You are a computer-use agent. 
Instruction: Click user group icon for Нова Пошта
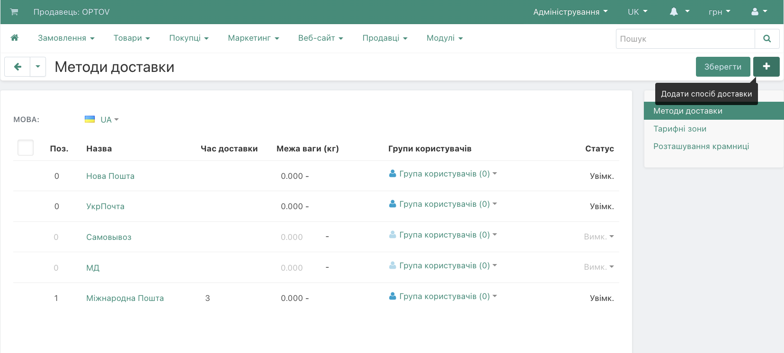click(392, 174)
